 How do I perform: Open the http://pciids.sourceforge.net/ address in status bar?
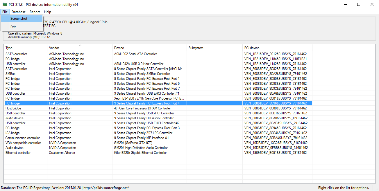(106, 188)
